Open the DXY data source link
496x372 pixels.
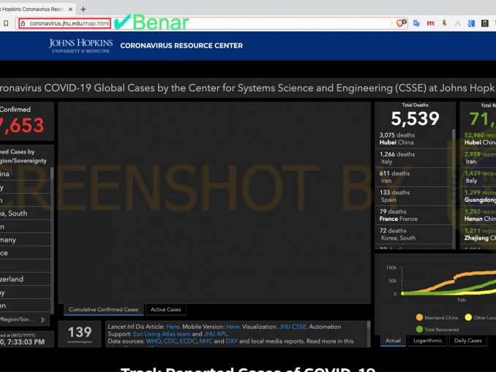(232, 341)
